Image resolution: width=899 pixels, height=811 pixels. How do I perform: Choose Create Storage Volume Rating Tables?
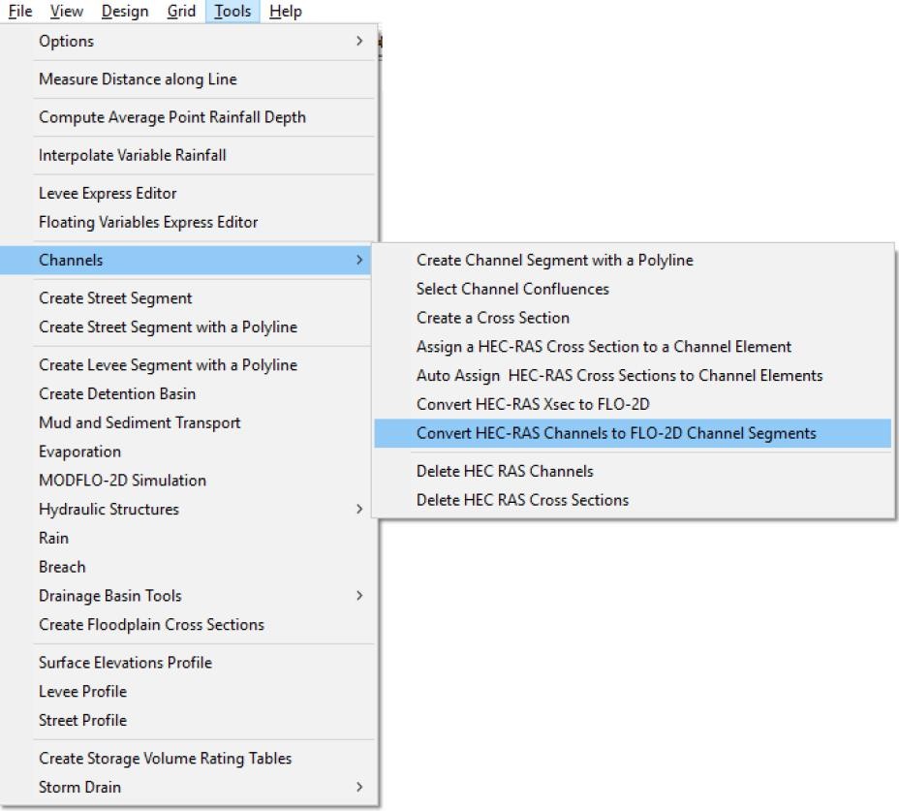pos(165,758)
